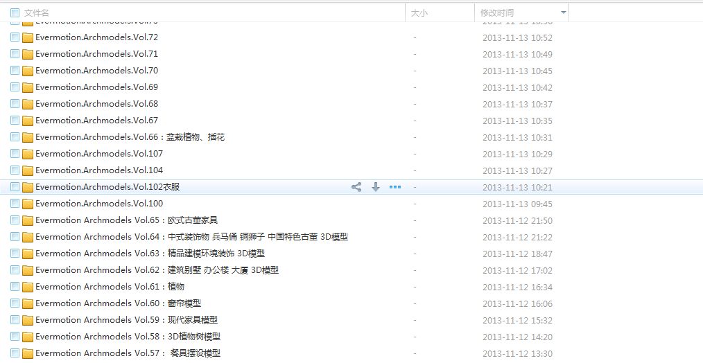Check the box for Vol.71 folder
This screenshot has height=363, width=703.
(x=15, y=54)
